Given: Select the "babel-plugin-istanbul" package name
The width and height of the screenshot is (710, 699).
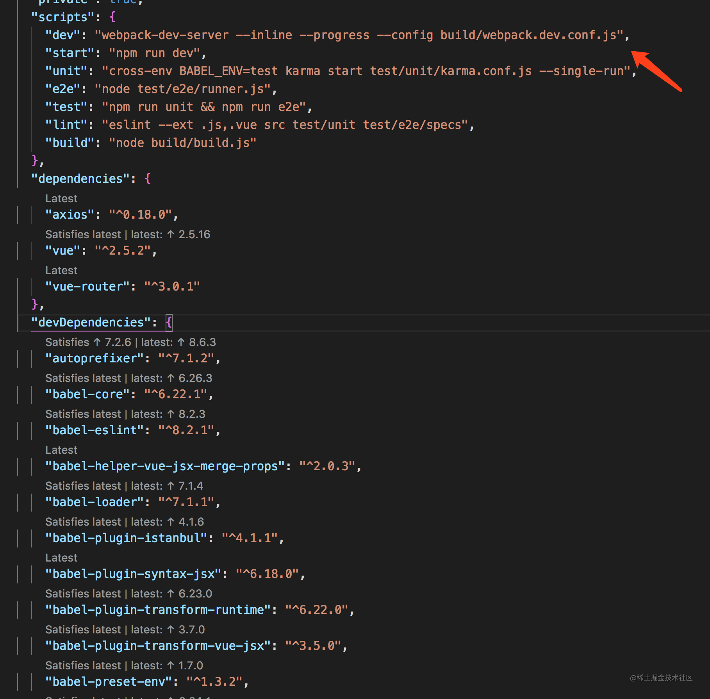Looking at the screenshot, I should pos(127,538).
